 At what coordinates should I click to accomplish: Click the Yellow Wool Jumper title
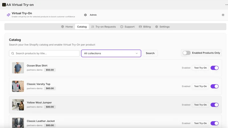point(39,103)
